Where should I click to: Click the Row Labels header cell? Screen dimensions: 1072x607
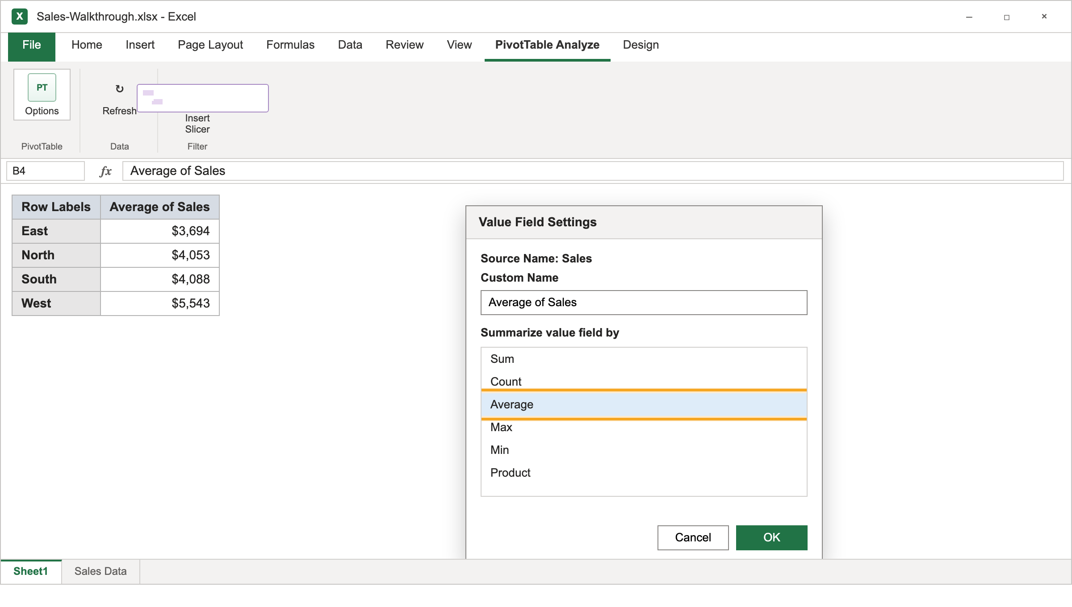click(x=56, y=207)
